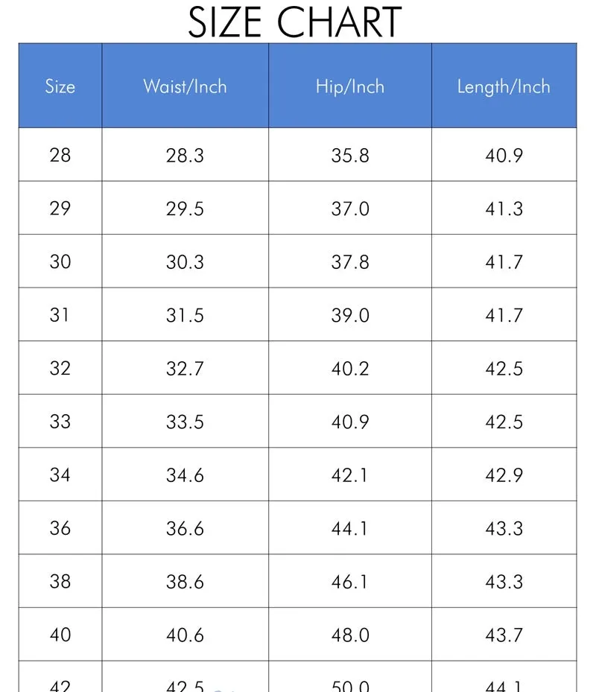Select the Size column header
This screenshot has width=596, height=692.
pyautogui.click(x=60, y=86)
